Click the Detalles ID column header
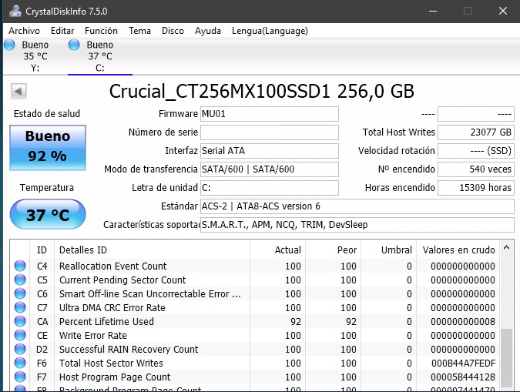This screenshot has height=392, width=520. (x=152, y=250)
